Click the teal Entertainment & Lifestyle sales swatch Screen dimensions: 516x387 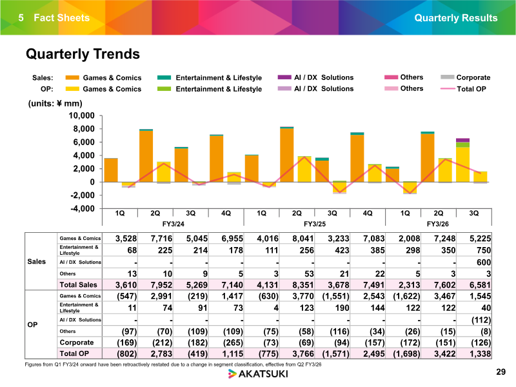click(164, 77)
